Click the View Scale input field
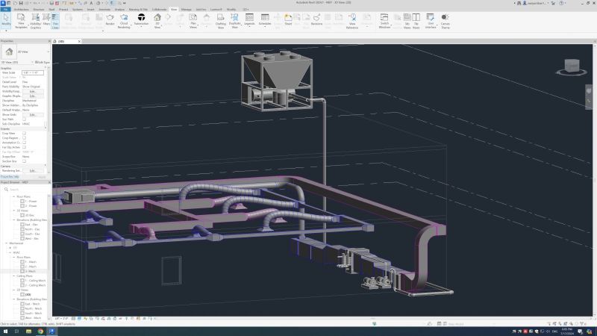The width and height of the screenshot is (597, 336). pyautogui.click(x=32, y=72)
